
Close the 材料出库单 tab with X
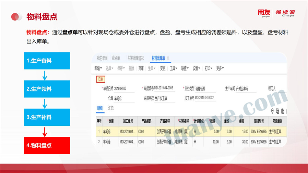point(168,58)
